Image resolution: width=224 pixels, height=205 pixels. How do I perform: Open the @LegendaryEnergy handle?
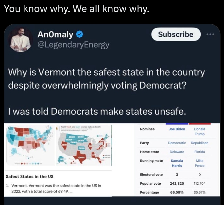click(73, 45)
